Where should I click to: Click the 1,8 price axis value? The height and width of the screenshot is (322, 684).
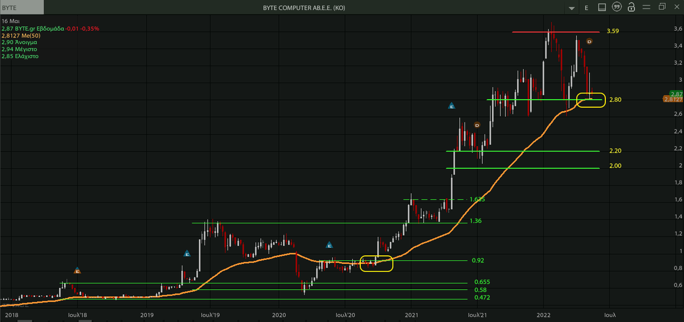(x=678, y=182)
